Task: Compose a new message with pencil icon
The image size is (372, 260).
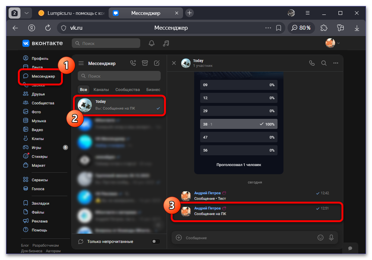Action: pos(157,63)
